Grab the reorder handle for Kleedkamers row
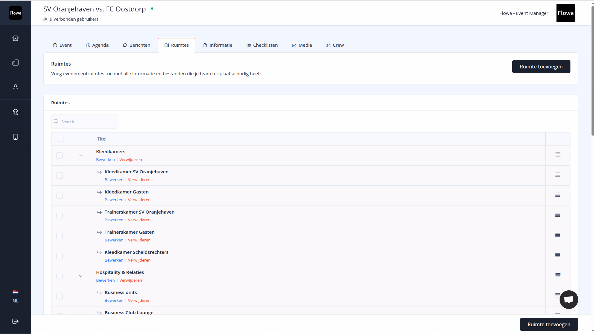 558,154
